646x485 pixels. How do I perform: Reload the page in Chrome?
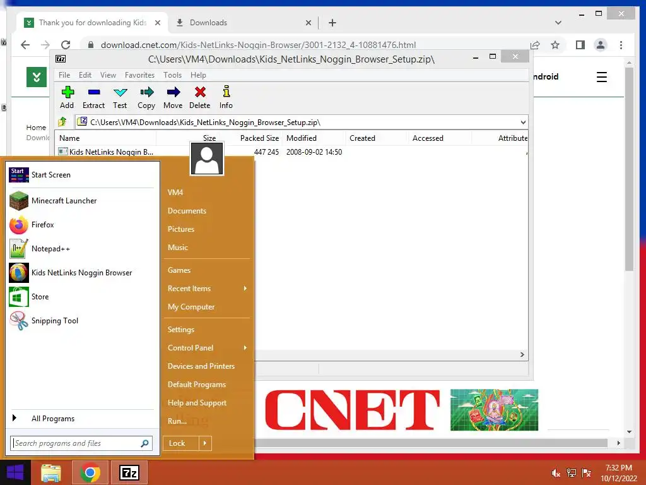(x=66, y=45)
